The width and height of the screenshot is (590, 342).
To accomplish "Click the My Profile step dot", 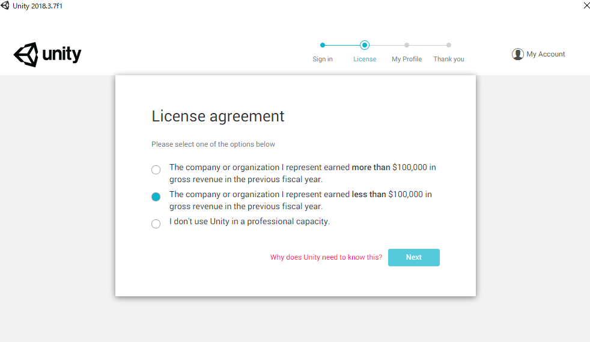I will coord(407,45).
